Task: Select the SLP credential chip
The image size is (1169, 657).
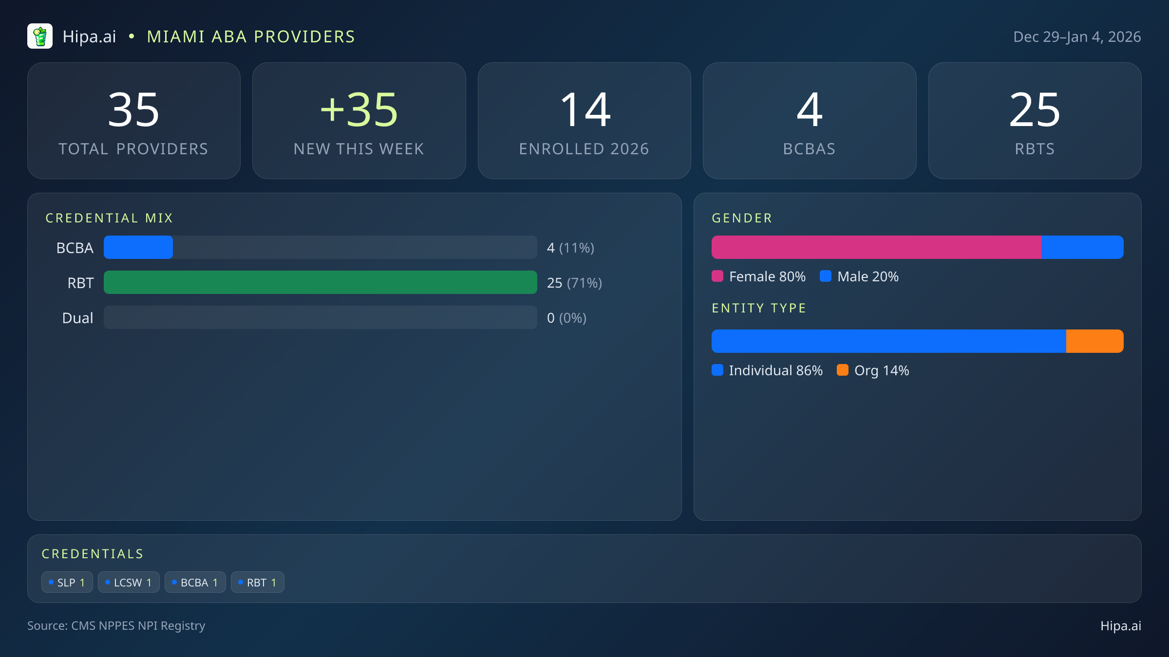Action: click(67, 583)
